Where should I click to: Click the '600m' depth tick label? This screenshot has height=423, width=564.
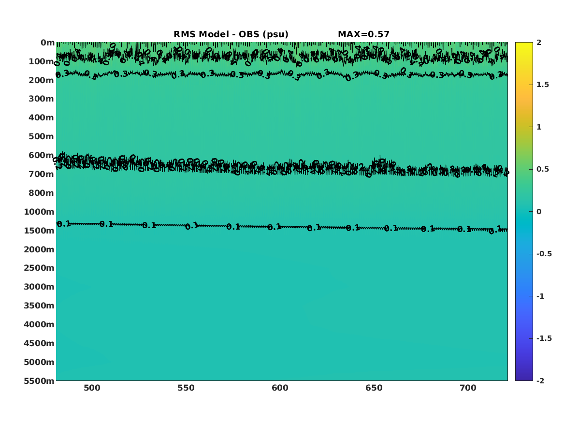[42, 155]
